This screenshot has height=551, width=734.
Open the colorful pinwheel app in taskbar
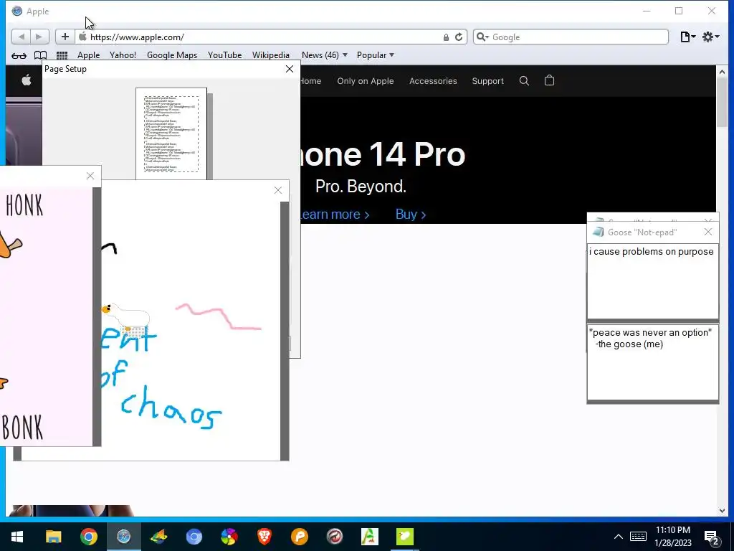pos(229,537)
